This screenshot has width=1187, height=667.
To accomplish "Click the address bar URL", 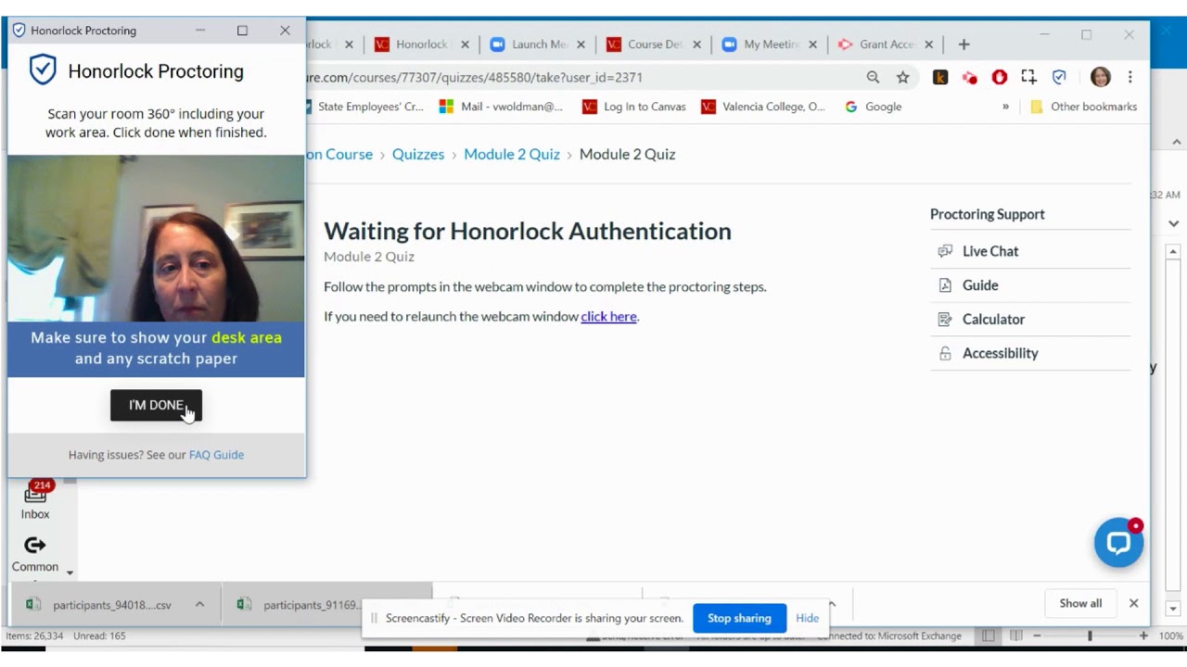I will click(474, 78).
